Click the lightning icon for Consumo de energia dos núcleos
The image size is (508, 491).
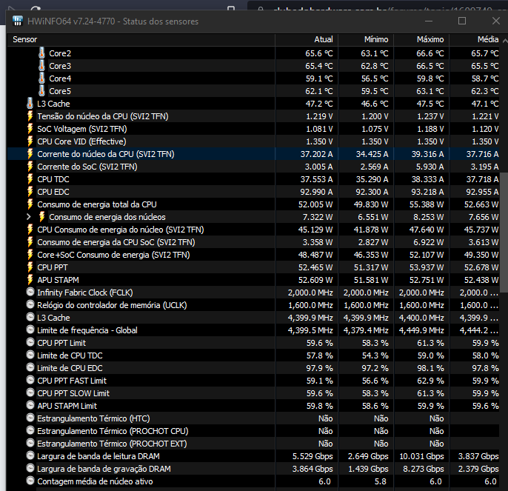tap(41, 217)
